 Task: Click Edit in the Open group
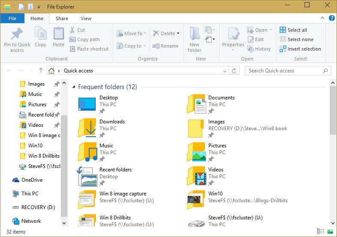(x=256, y=39)
